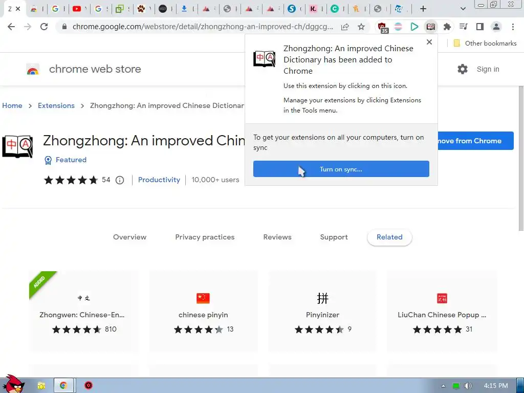524x393 pixels.
Task: Click the Chrome taskbar icon
Action: pyautogui.click(x=63, y=386)
